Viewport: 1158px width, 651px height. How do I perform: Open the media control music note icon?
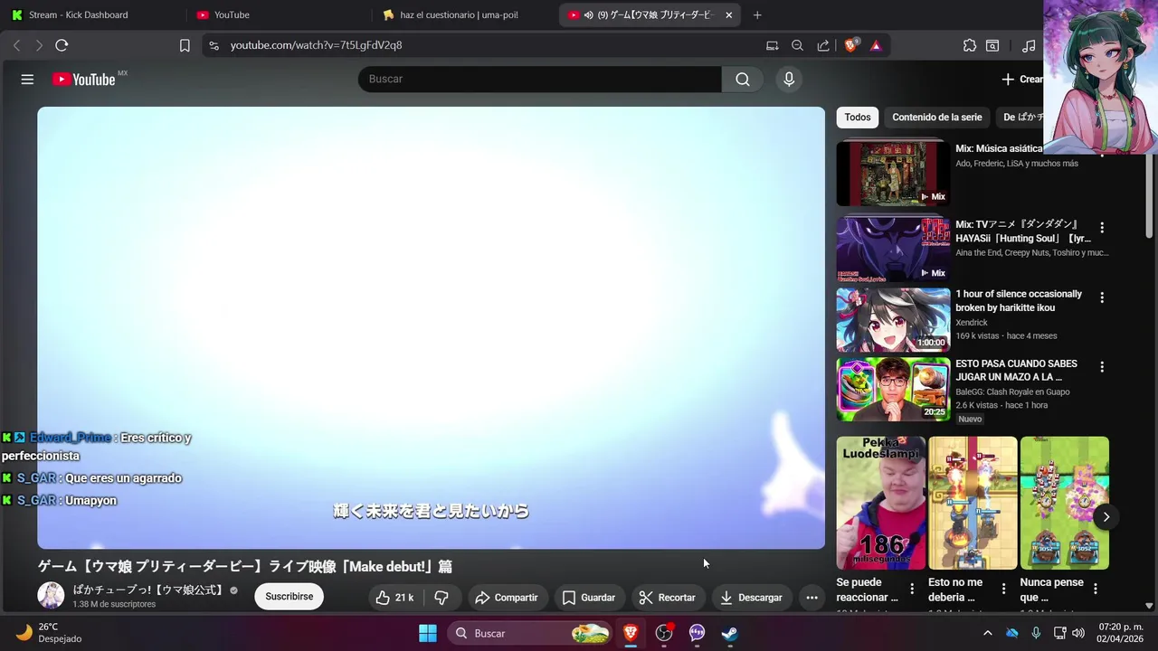tap(1029, 45)
